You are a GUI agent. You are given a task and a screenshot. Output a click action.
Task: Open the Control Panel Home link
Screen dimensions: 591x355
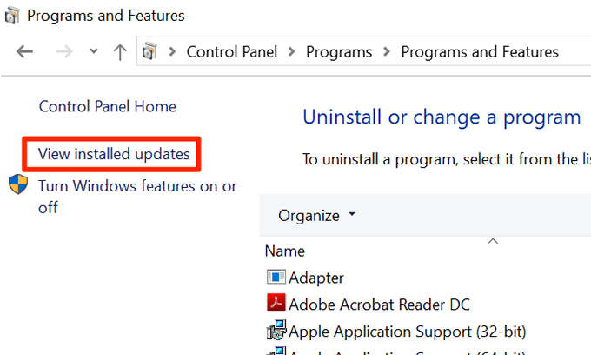tap(107, 106)
